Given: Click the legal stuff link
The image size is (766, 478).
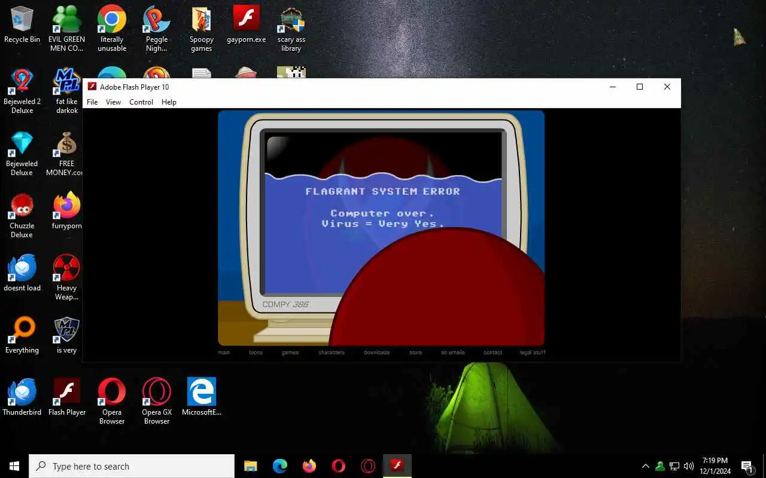Looking at the screenshot, I should (533, 353).
